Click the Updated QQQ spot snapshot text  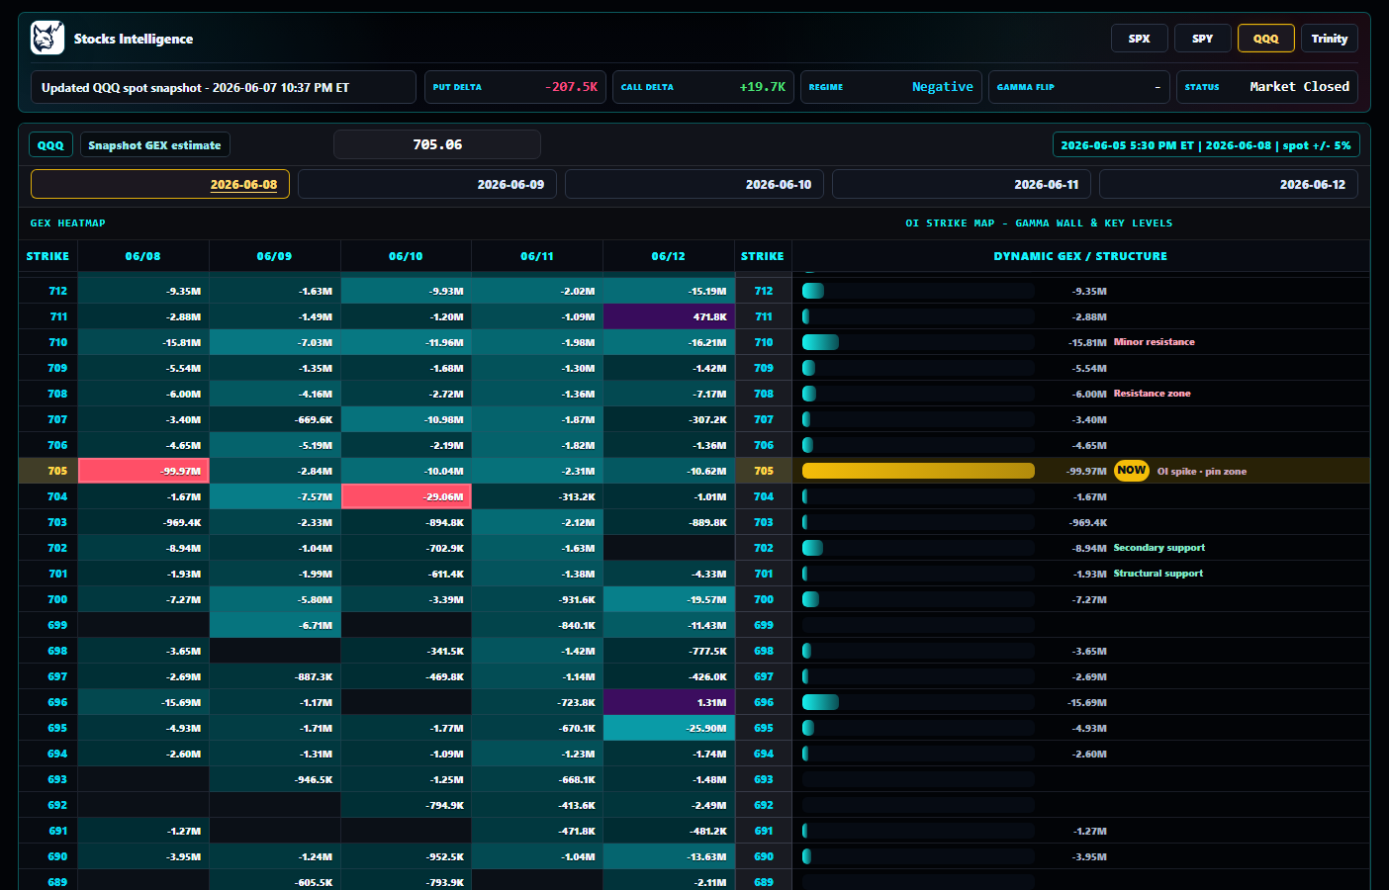pyautogui.click(x=195, y=88)
